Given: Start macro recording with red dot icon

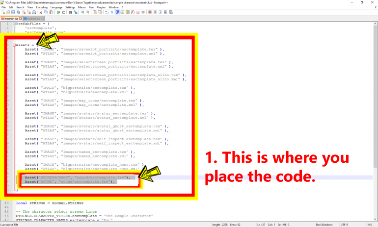Looking at the screenshot, I should coord(150,12).
